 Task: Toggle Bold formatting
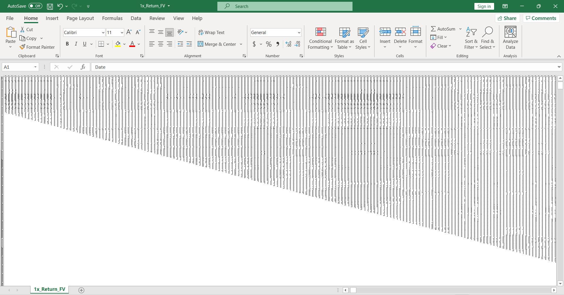67,44
